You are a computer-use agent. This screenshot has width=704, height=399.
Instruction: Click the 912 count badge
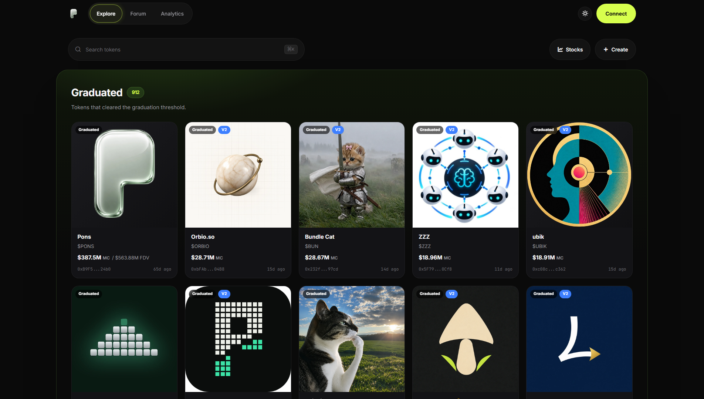(136, 93)
